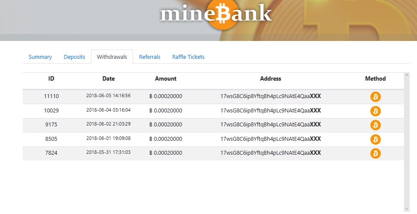
Task: Click the mineBank logo
Action: (x=216, y=14)
